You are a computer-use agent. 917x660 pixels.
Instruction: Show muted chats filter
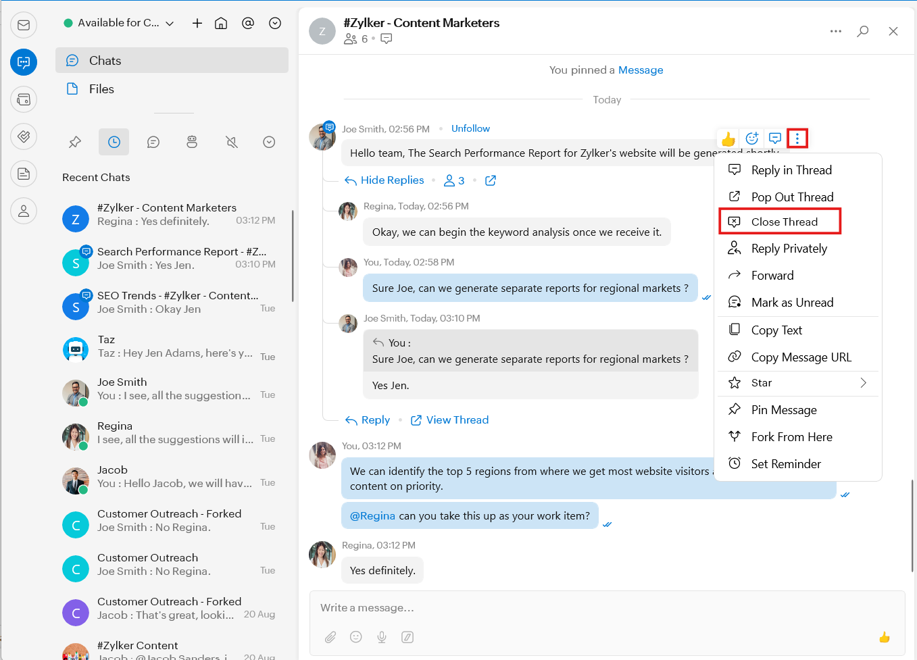click(231, 142)
